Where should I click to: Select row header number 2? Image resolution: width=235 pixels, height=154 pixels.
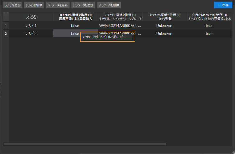pos(6,34)
